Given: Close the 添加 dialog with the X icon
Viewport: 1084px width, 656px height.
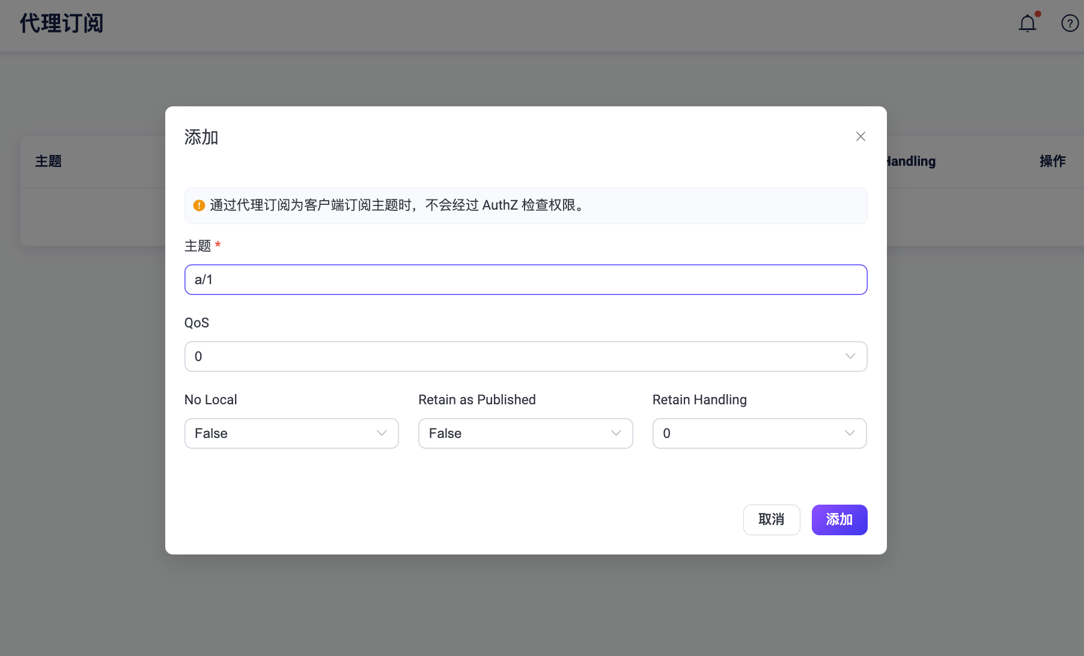Looking at the screenshot, I should (x=860, y=136).
